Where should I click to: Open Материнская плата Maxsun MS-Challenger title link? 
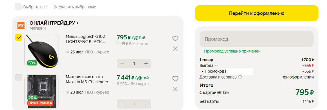pos(88,79)
